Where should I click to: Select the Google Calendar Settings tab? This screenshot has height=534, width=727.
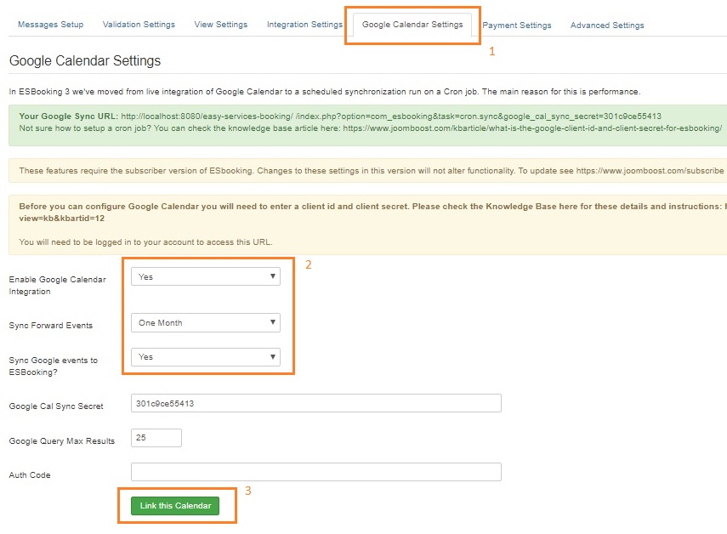click(412, 25)
